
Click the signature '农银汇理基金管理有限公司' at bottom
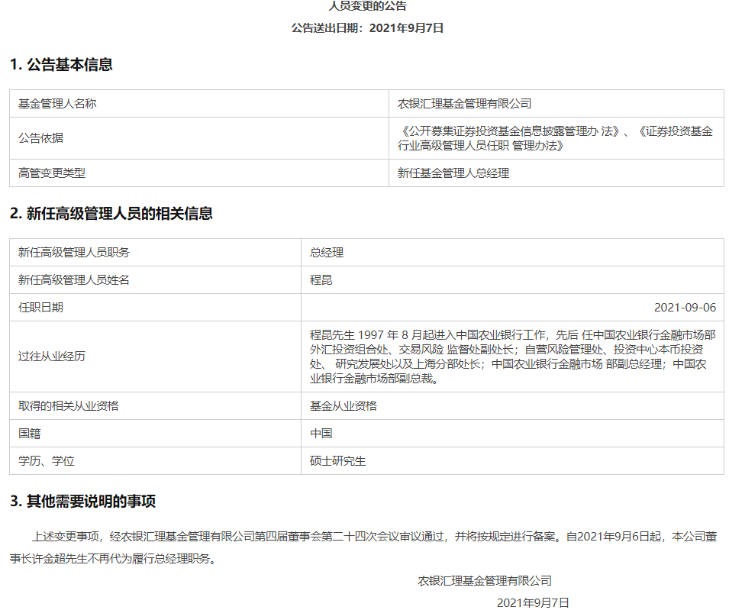tap(485, 581)
